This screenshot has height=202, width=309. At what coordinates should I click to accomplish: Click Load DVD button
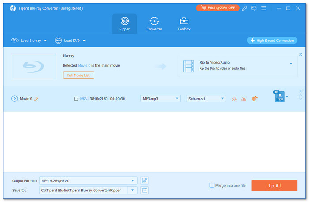(68, 41)
